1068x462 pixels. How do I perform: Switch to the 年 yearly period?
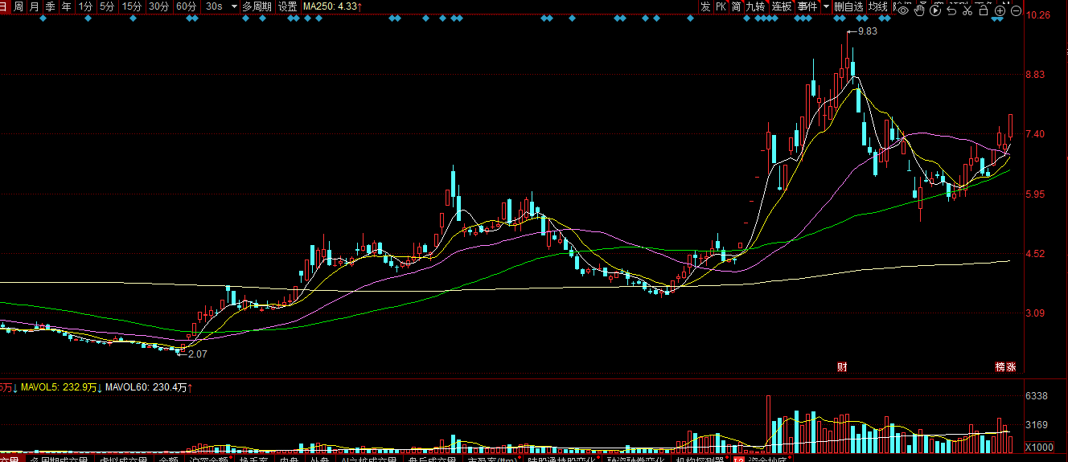point(66,6)
